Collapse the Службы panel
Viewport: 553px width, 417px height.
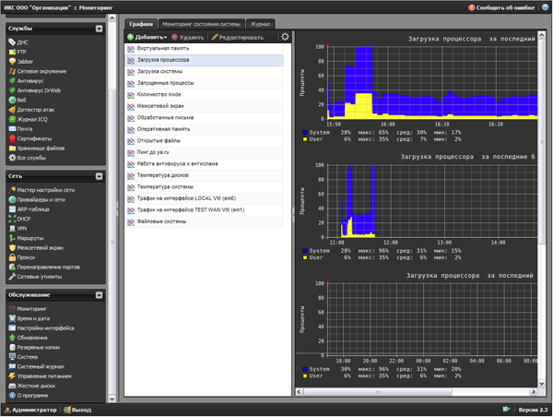pyautogui.click(x=99, y=29)
